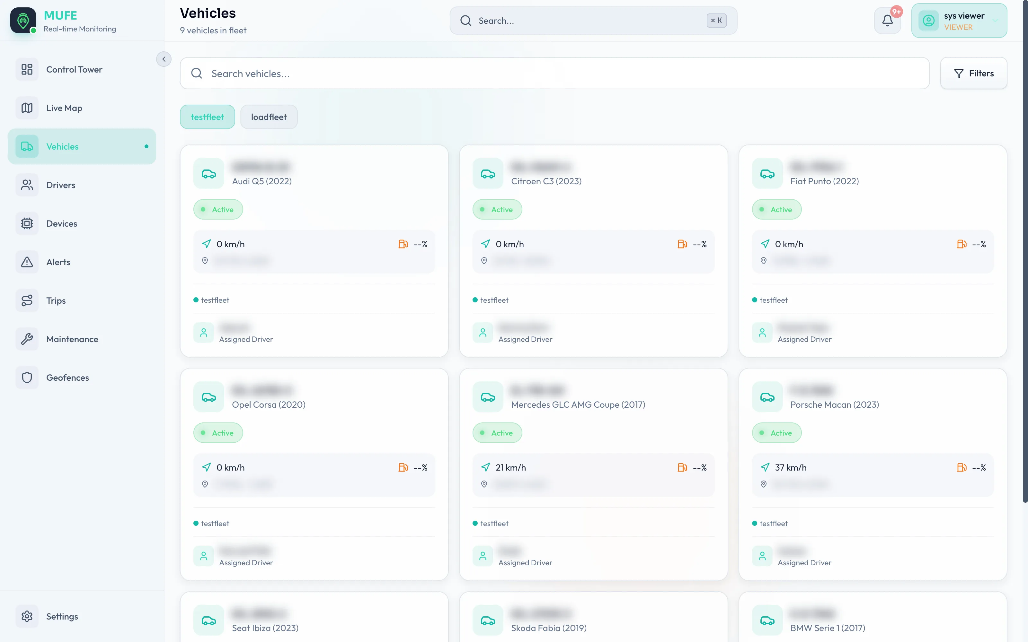The width and height of the screenshot is (1028, 642).
Task: Click the Fiat Punto (2022) title
Action: coord(825,181)
